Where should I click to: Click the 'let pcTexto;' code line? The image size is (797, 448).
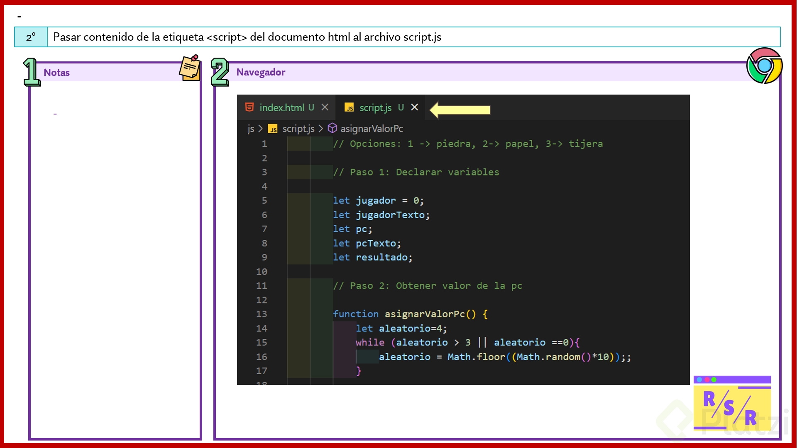click(367, 243)
